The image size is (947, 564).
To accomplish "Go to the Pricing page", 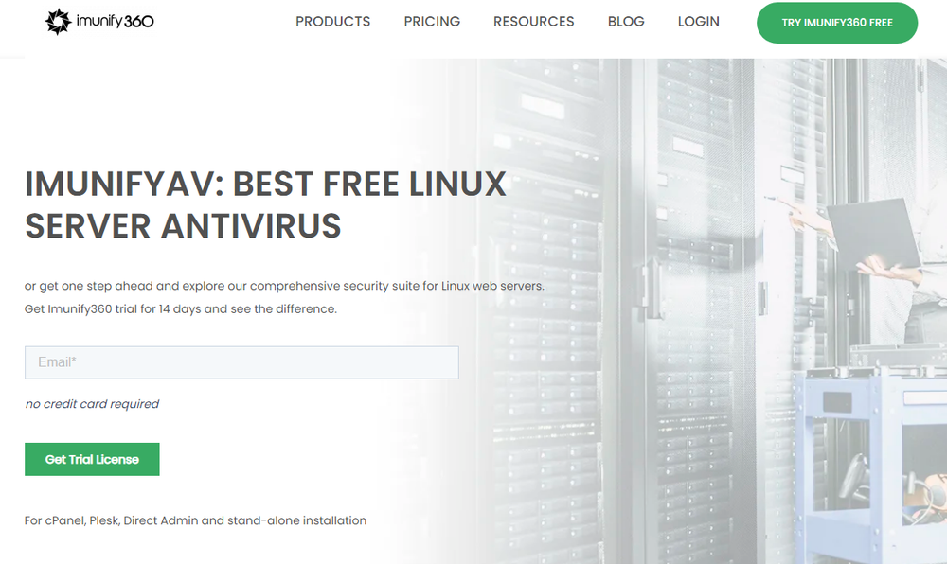I will 432,22.
